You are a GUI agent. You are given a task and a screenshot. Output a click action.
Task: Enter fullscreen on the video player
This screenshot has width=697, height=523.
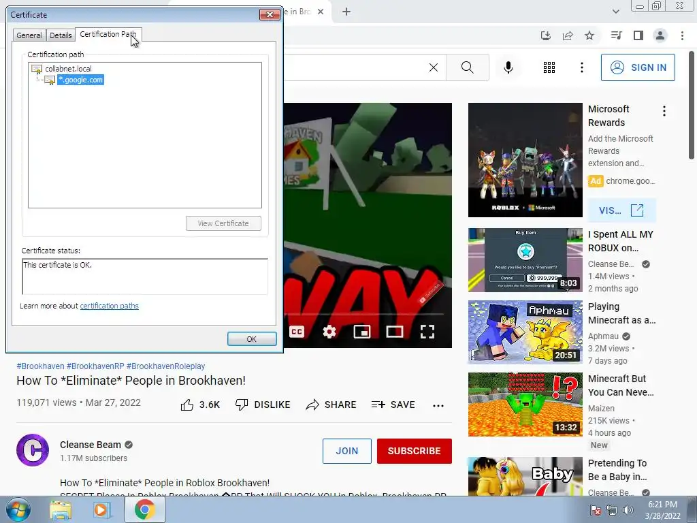click(x=427, y=332)
